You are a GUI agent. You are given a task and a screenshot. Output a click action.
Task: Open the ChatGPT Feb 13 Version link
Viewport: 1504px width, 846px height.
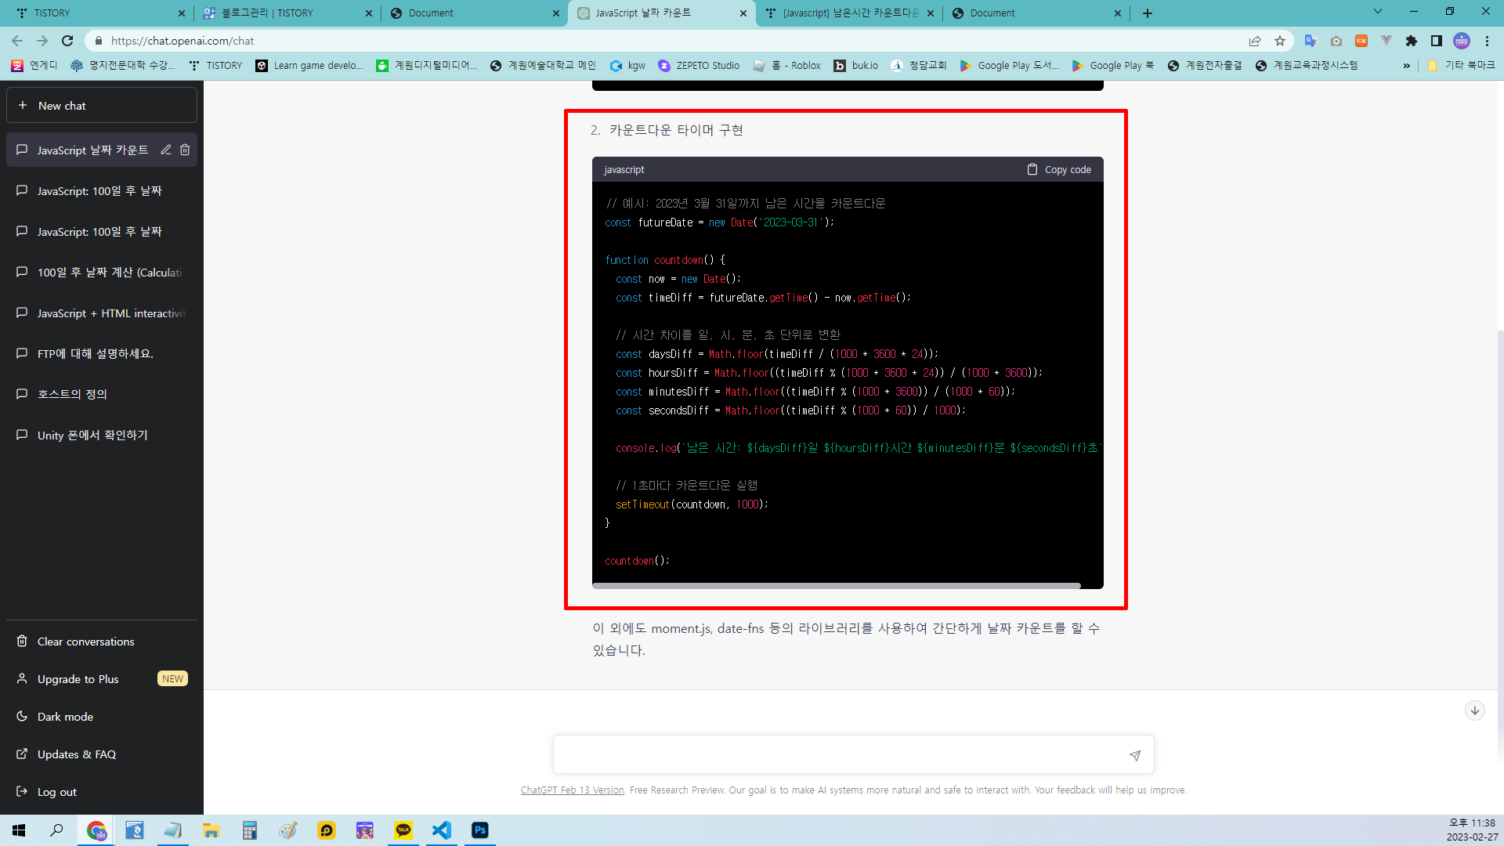click(572, 790)
